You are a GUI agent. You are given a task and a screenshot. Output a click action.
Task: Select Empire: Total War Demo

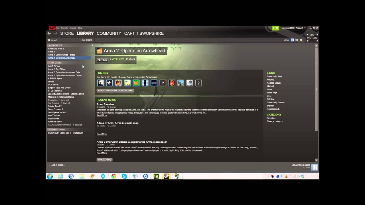pos(59,88)
